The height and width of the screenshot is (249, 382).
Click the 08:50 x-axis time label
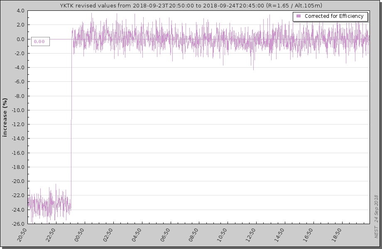(x=193, y=235)
